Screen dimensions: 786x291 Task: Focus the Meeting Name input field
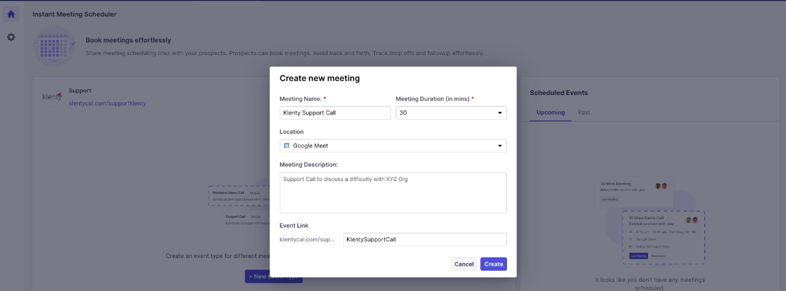click(334, 113)
